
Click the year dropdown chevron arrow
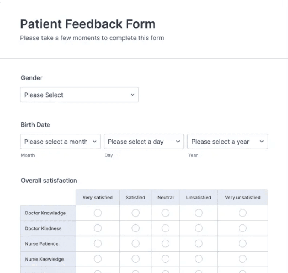pyautogui.click(x=262, y=142)
